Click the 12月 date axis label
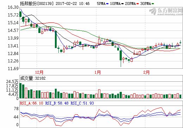The image size is (183, 128). (x=39, y=72)
